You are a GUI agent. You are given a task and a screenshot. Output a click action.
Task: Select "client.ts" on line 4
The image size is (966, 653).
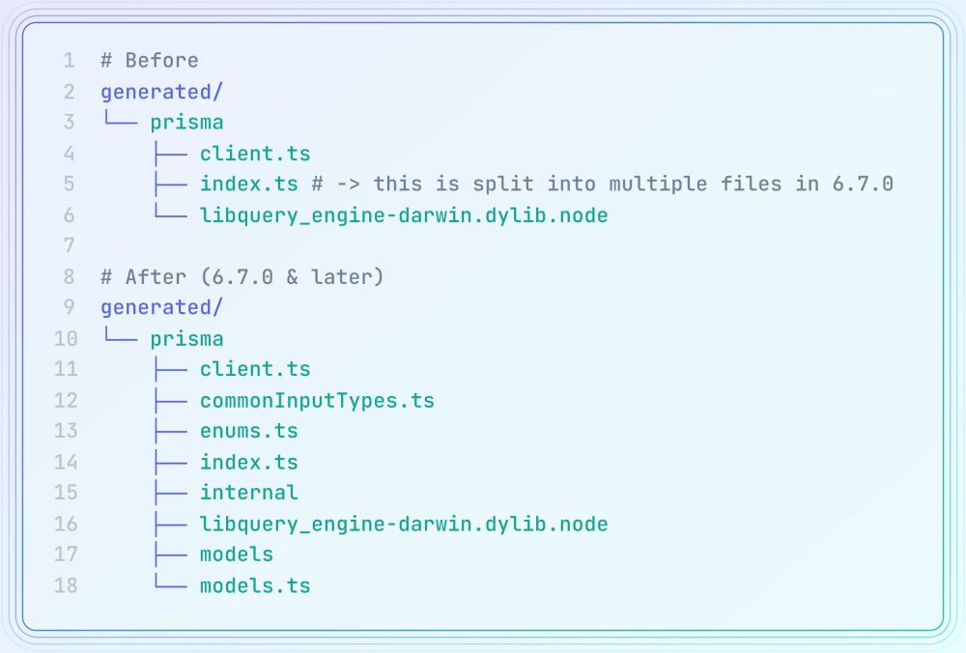(255, 154)
